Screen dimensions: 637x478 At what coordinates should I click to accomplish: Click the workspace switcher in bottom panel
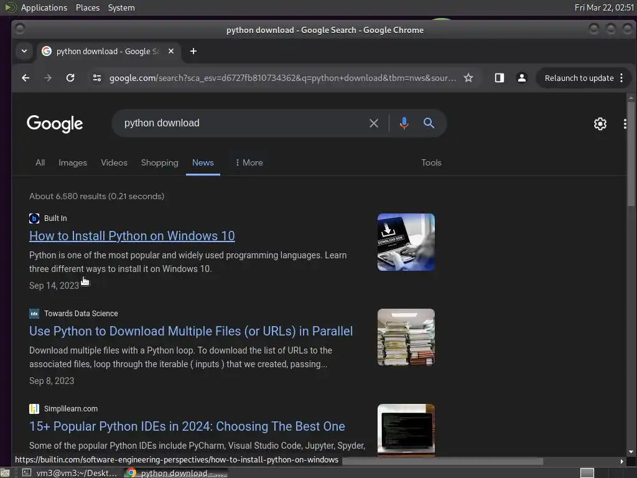coord(587,473)
